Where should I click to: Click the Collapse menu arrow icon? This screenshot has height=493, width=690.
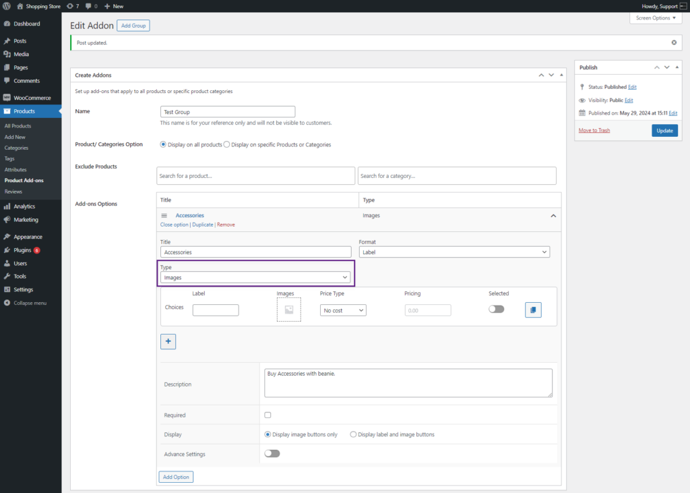tap(7, 303)
